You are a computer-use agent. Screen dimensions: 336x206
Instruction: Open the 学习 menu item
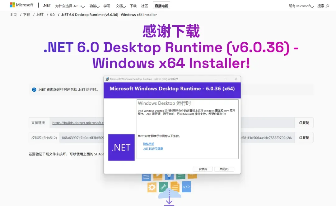coord(107,6)
